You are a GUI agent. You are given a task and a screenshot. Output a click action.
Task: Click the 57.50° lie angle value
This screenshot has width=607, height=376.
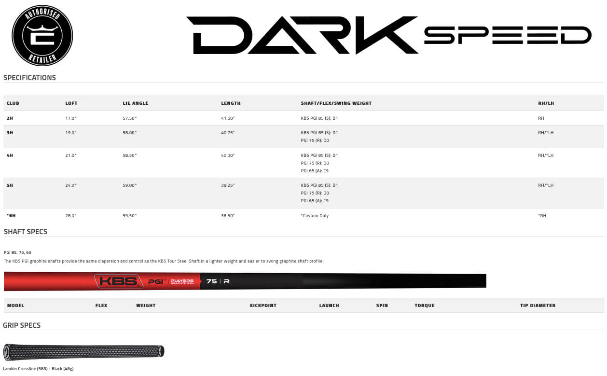coord(130,118)
